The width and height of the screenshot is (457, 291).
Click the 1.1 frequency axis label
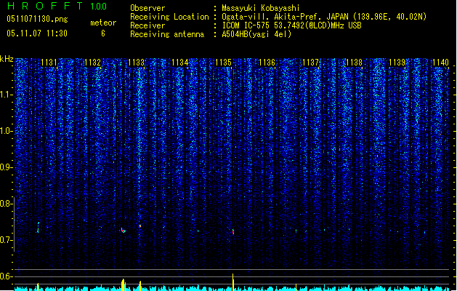6,95
